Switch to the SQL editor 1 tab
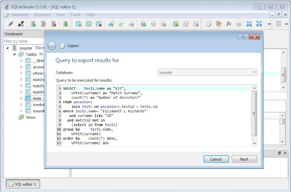This screenshot has width=291, height=192. tap(23, 184)
